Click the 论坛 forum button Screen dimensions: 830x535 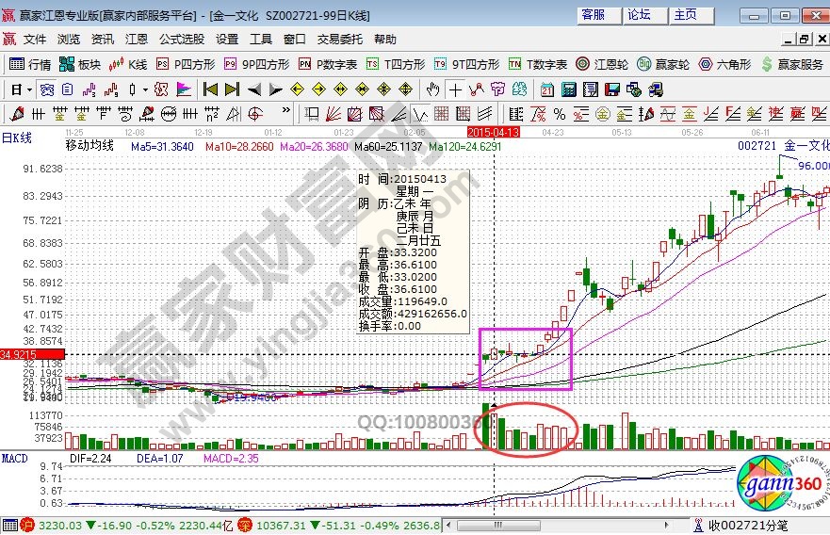pos(640,15)
